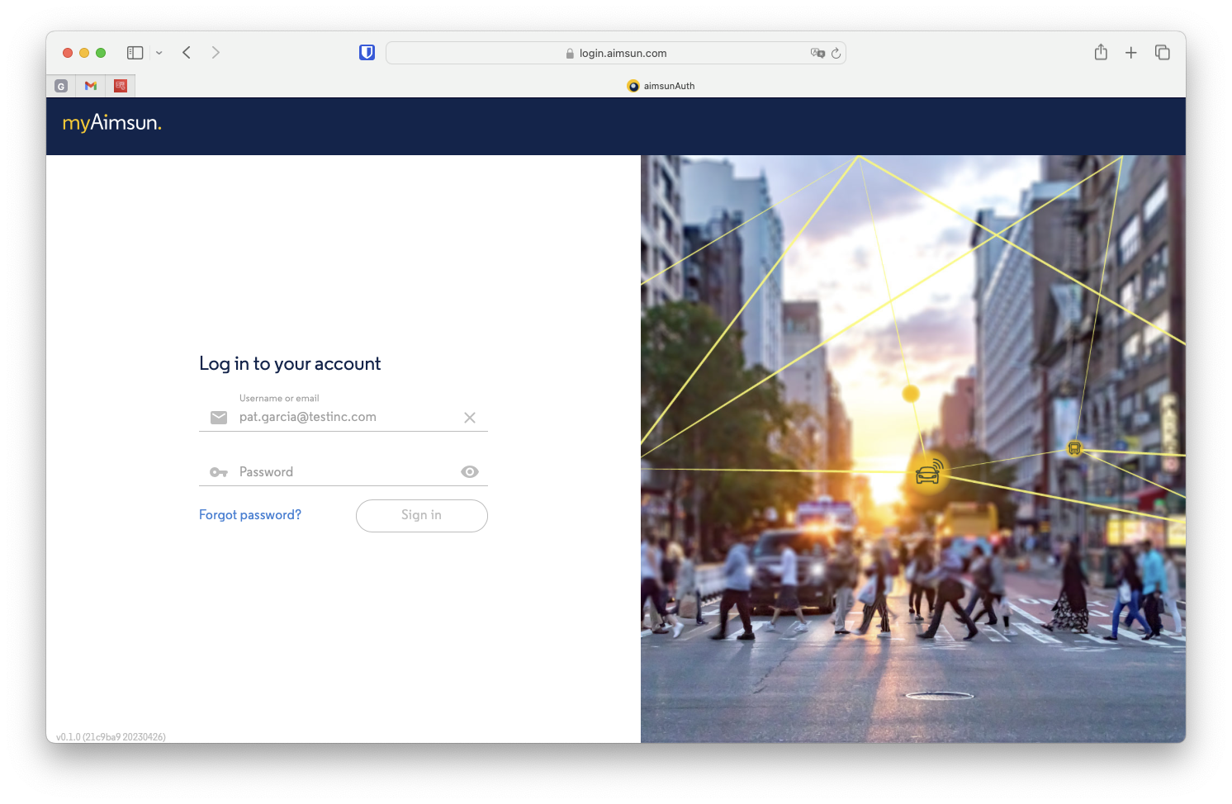Click the lock icon in address bar

569,53
